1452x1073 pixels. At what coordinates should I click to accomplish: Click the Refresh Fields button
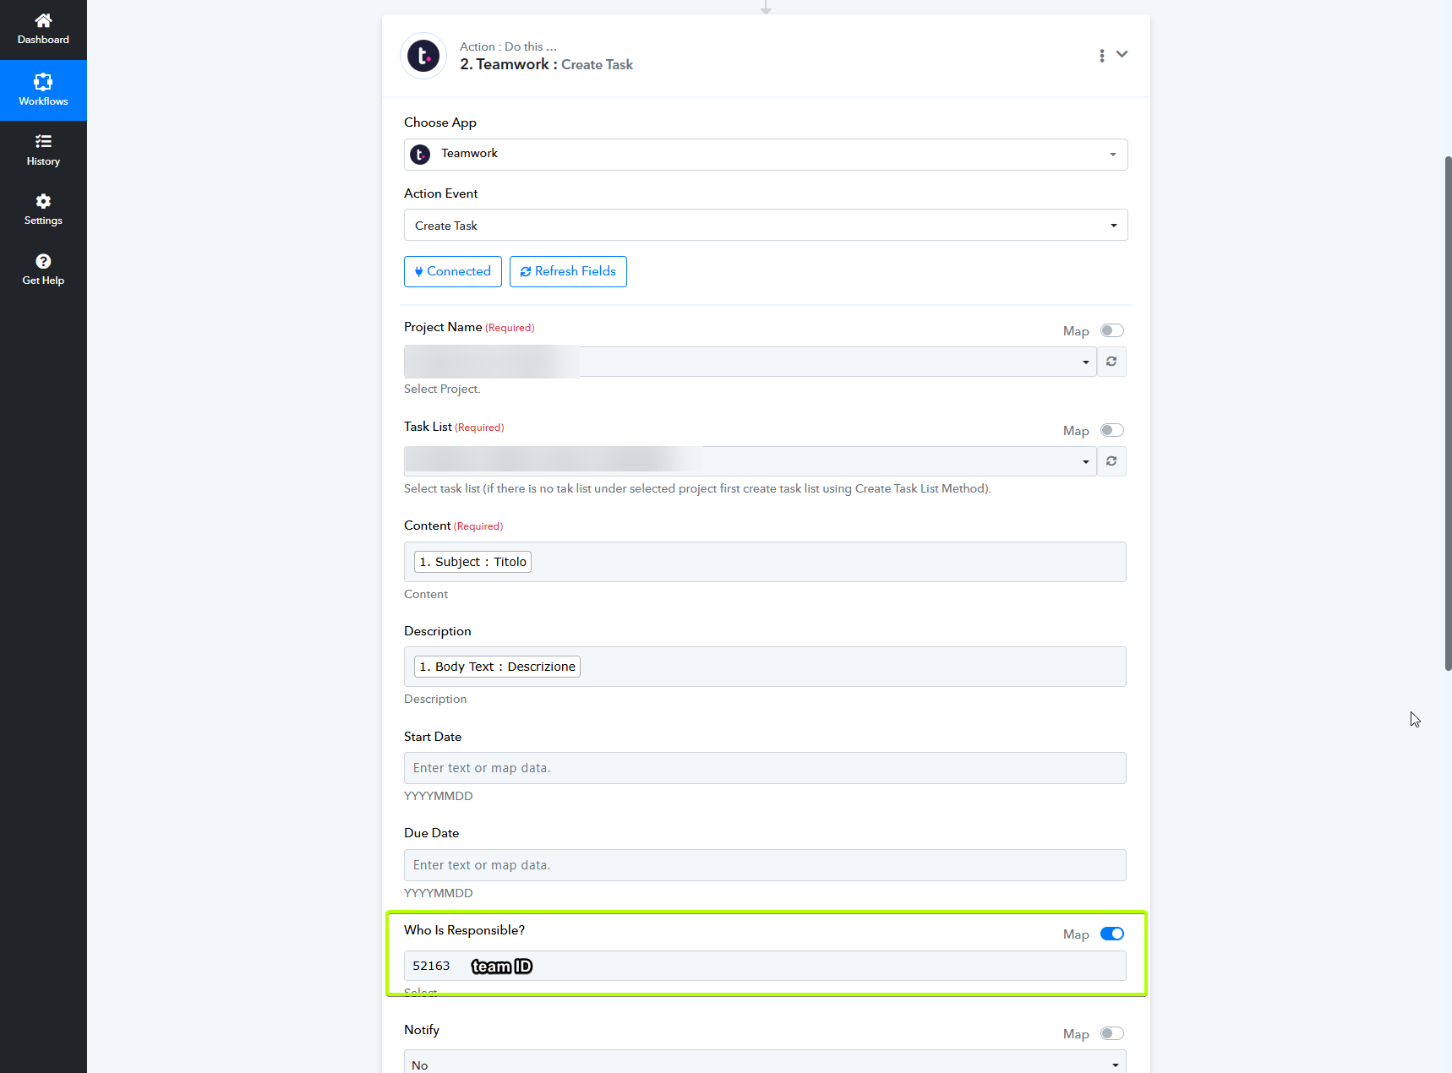[x=568, y=271]
